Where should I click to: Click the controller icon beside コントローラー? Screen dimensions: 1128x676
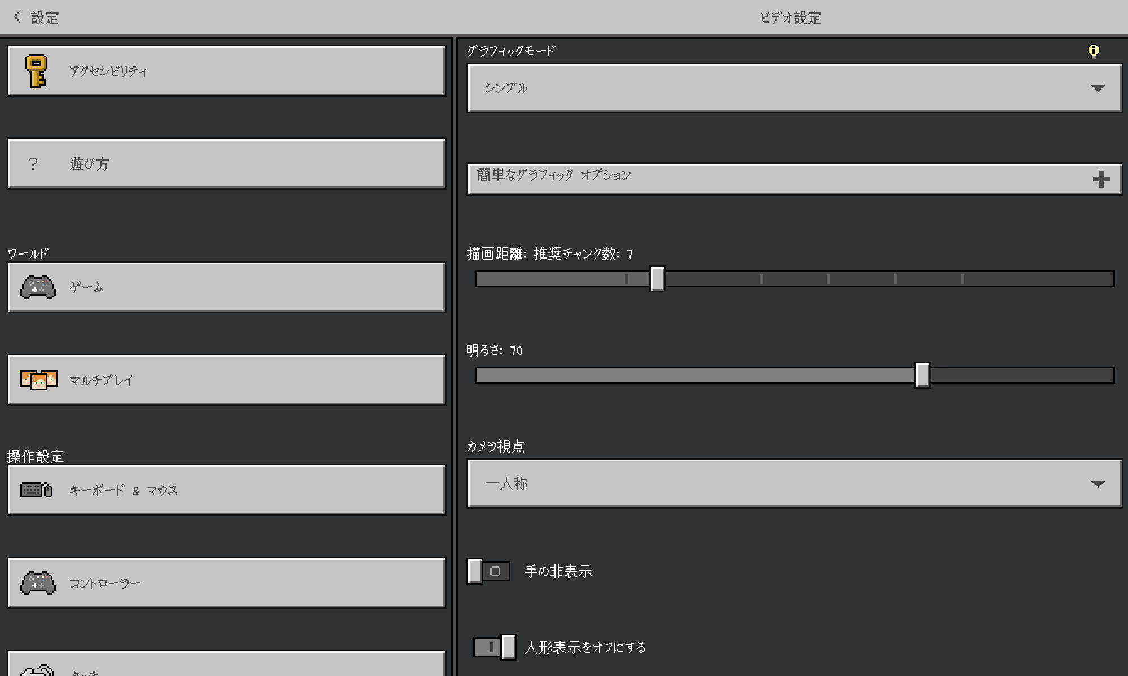38,583
